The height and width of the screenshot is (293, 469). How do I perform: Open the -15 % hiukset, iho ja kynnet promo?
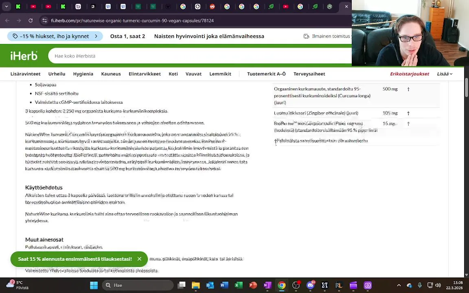click(x=55, y=36)
